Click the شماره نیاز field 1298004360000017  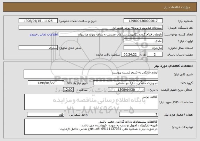coord(143,21)
